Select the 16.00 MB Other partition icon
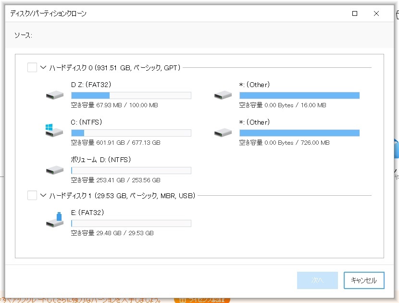 pyautogui.click(x=223, y=95)
